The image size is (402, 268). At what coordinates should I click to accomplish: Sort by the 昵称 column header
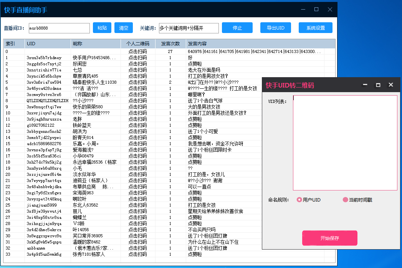point(96,44)
